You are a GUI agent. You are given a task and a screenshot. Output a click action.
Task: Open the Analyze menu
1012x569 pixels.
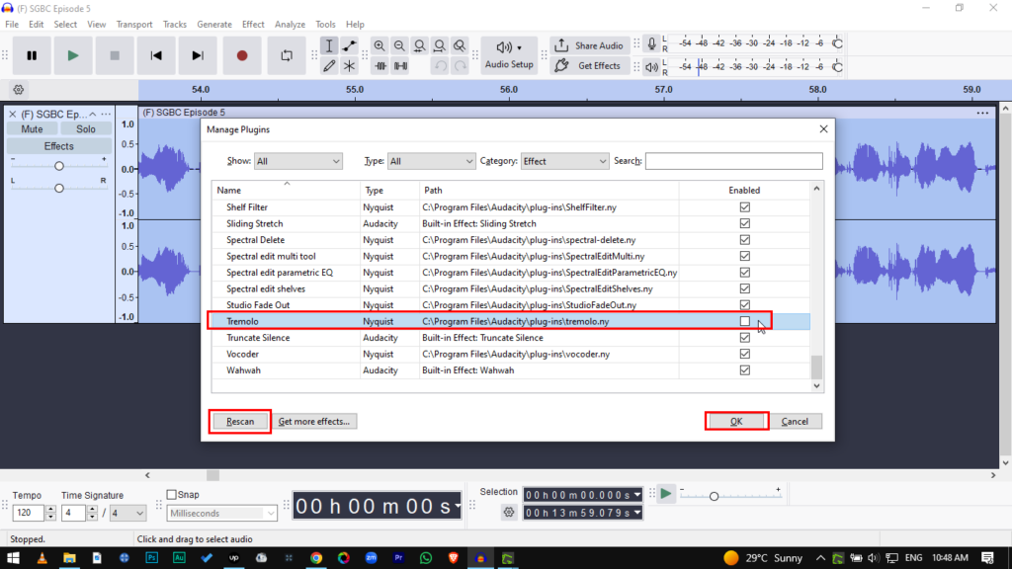click(x=290, y=24)
